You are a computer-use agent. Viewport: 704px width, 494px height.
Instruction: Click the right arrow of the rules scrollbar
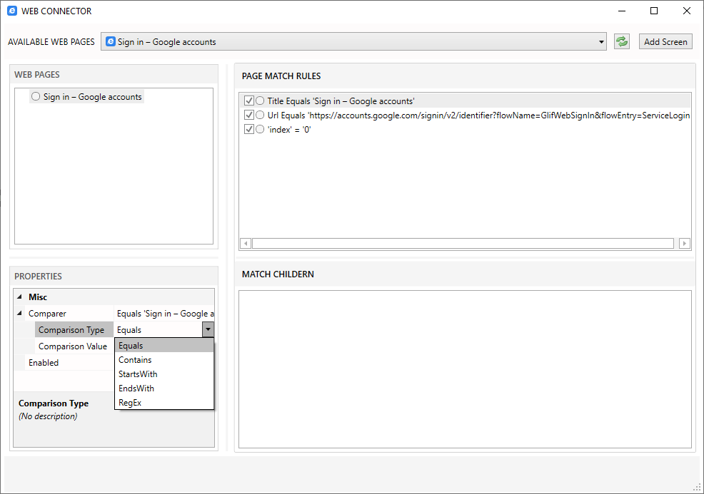pyautogui.click(x=685, y=243)
